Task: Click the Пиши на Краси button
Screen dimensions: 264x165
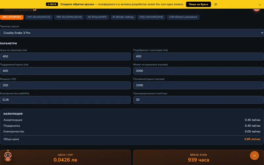Action: coord(198,4)
